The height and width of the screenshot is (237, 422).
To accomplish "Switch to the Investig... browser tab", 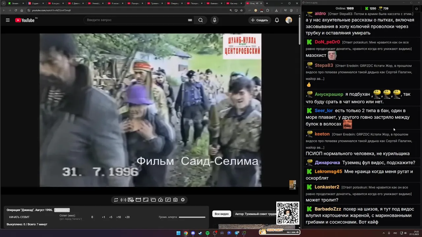I will 95,3.
